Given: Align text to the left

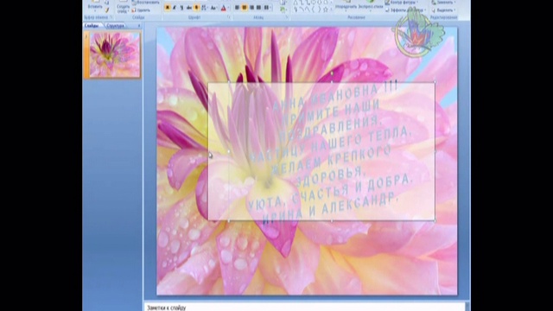Looking at the screenshot, I should (237, 8).
